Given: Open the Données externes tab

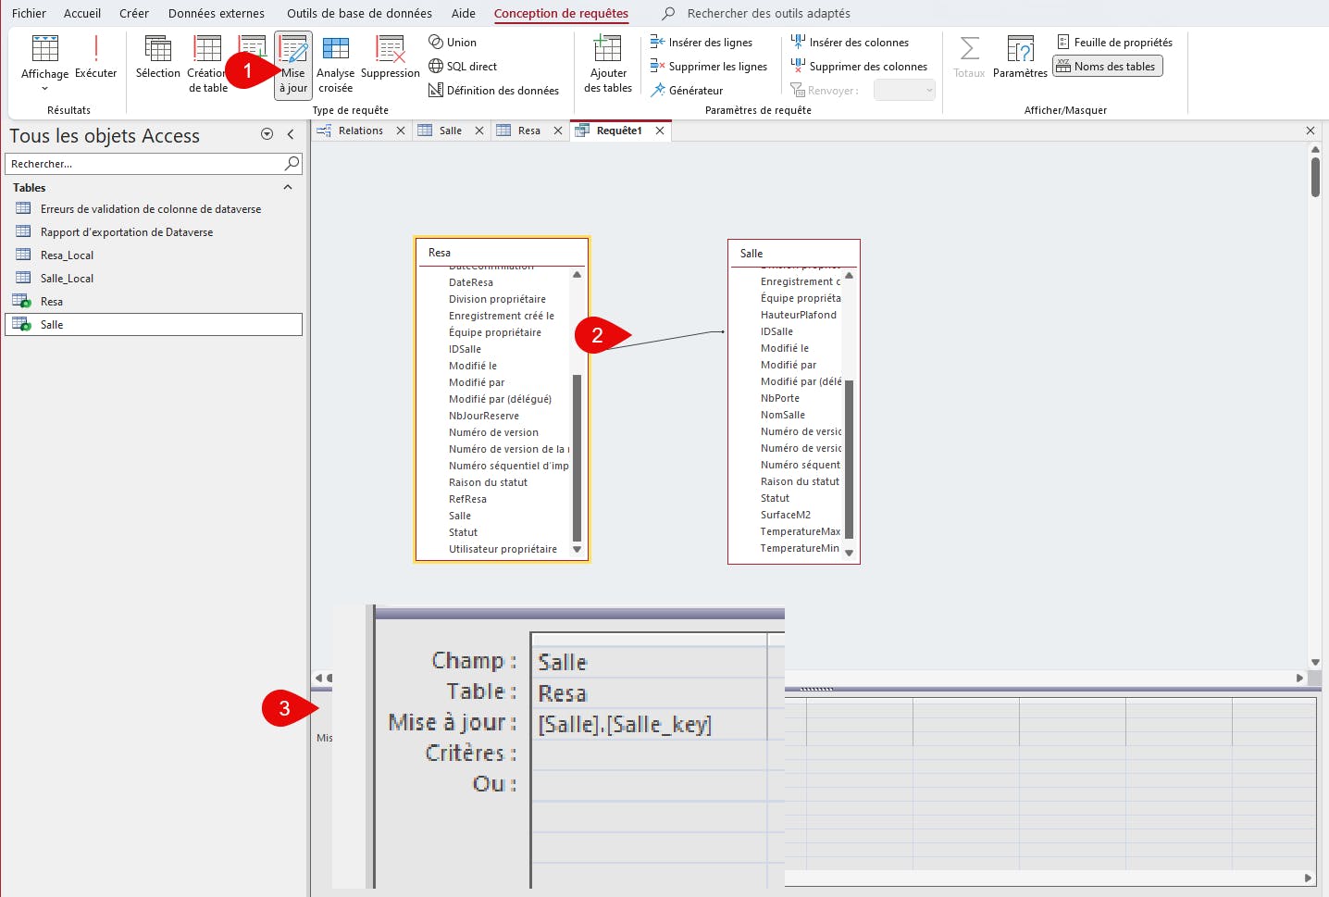Looking at the screenshot, I should click(217, 13).
